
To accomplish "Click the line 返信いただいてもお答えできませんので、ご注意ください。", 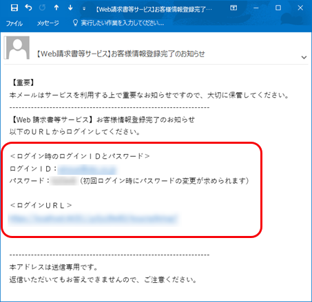I will tap(103, 280).
